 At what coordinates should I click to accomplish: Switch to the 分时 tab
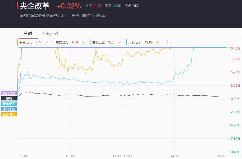(x=28, y=34)
